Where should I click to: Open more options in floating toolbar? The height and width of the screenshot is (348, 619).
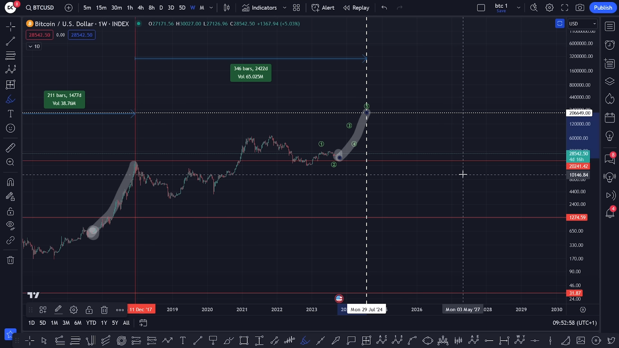(x=120, y=310)
